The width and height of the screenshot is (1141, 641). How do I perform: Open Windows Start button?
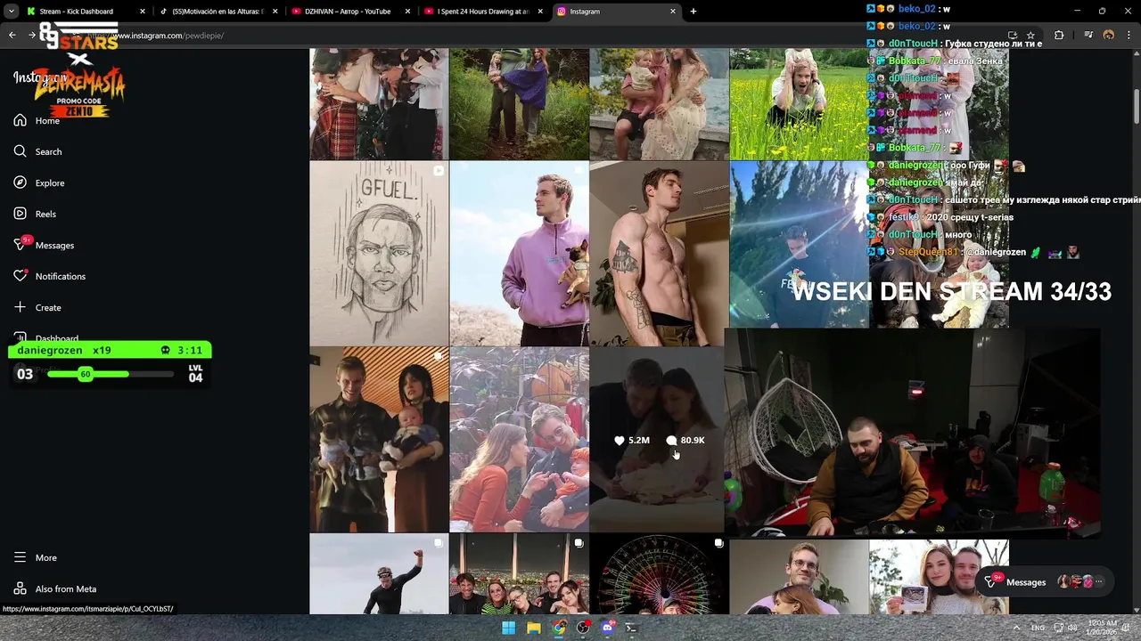tap(508, 628)
